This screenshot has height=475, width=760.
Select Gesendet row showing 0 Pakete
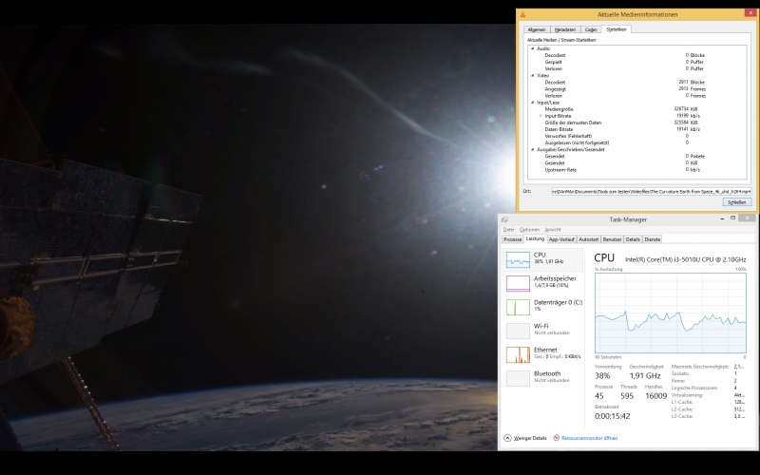point(638,157)
